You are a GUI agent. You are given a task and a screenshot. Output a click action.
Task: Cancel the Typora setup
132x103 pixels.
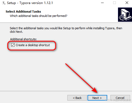coord(120,98)
